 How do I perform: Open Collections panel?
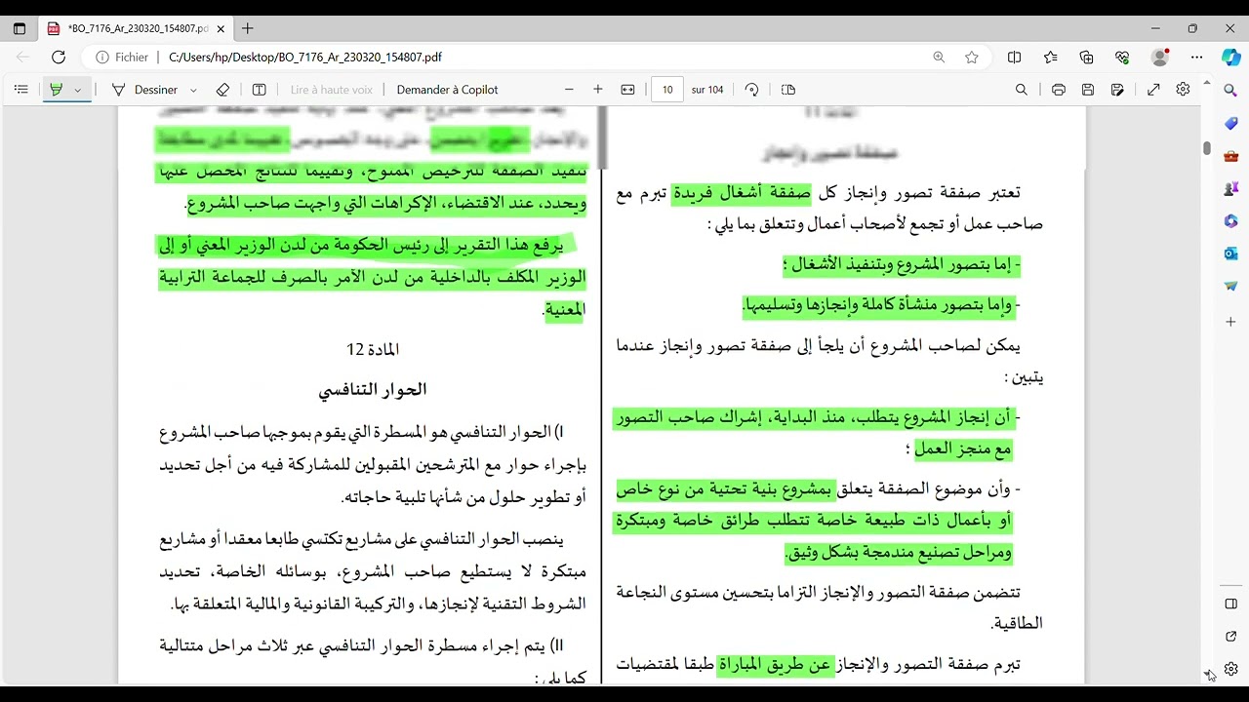click(x=1087, y=58)
